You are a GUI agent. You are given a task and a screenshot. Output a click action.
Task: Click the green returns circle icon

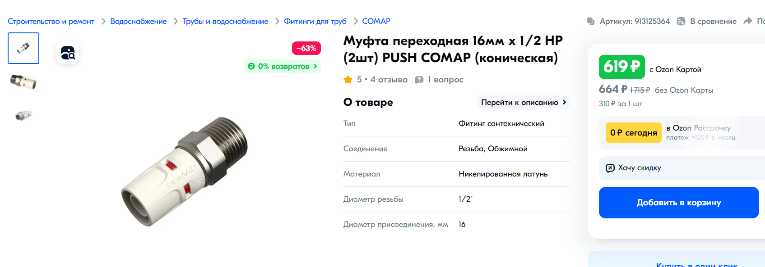[x=251, y=66]
